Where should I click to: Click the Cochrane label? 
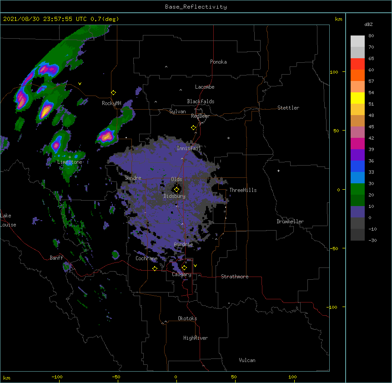coord(146,258)
